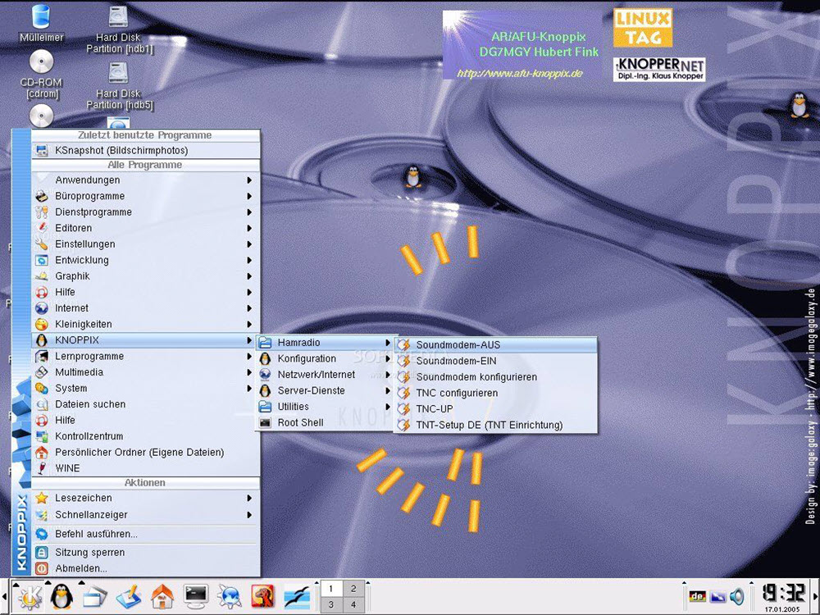Click the K menu gear icon in taskbar
The width and height of the screenshot is (820, 615).
[x=30, y=596]
